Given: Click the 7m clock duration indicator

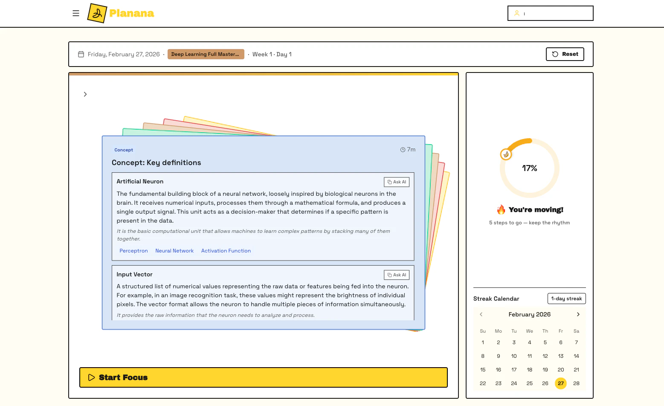Looking at the screenshot, I should pyautogui.click(x=408, y=150).
